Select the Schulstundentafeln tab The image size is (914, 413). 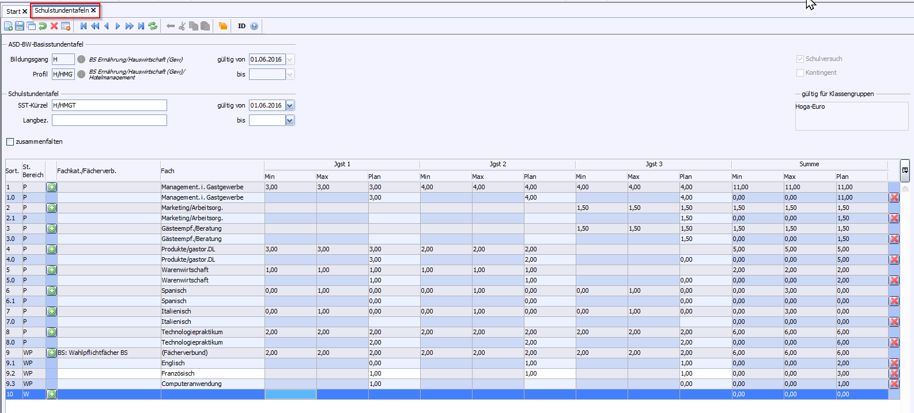(62, 10)
